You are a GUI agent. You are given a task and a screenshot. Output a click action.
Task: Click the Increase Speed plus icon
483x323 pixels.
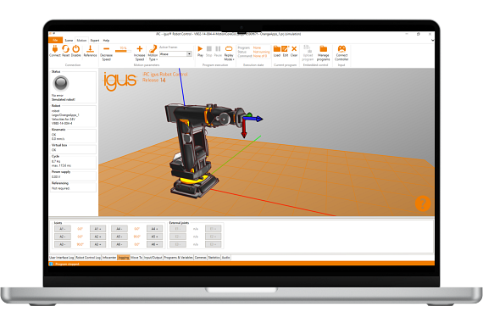[x=140, y=48]
